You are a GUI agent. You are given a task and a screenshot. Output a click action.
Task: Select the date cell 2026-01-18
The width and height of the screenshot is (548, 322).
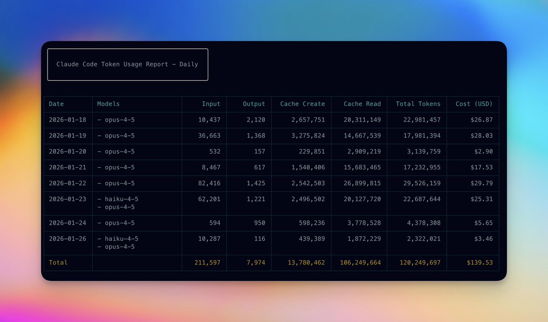click(x=68, y=120)
